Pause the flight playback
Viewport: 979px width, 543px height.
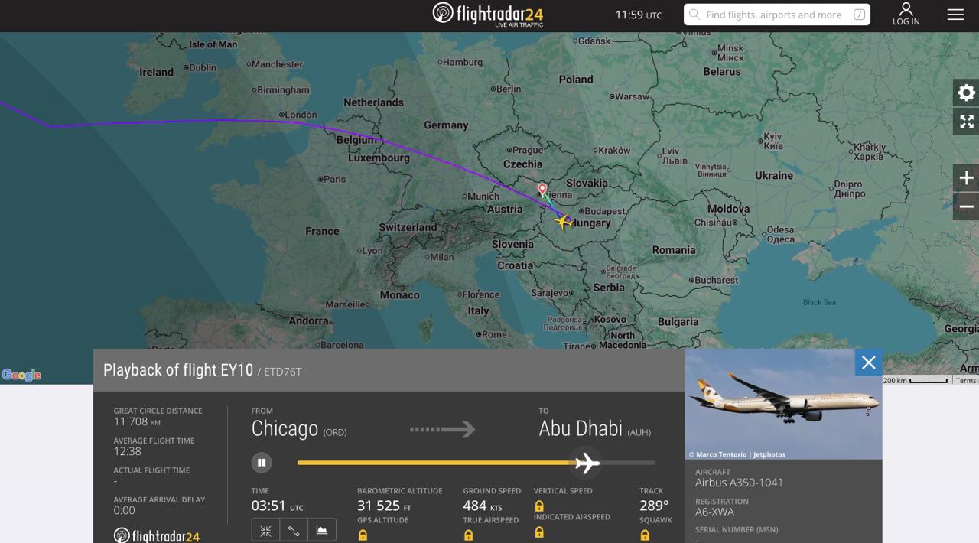(262, 462)
